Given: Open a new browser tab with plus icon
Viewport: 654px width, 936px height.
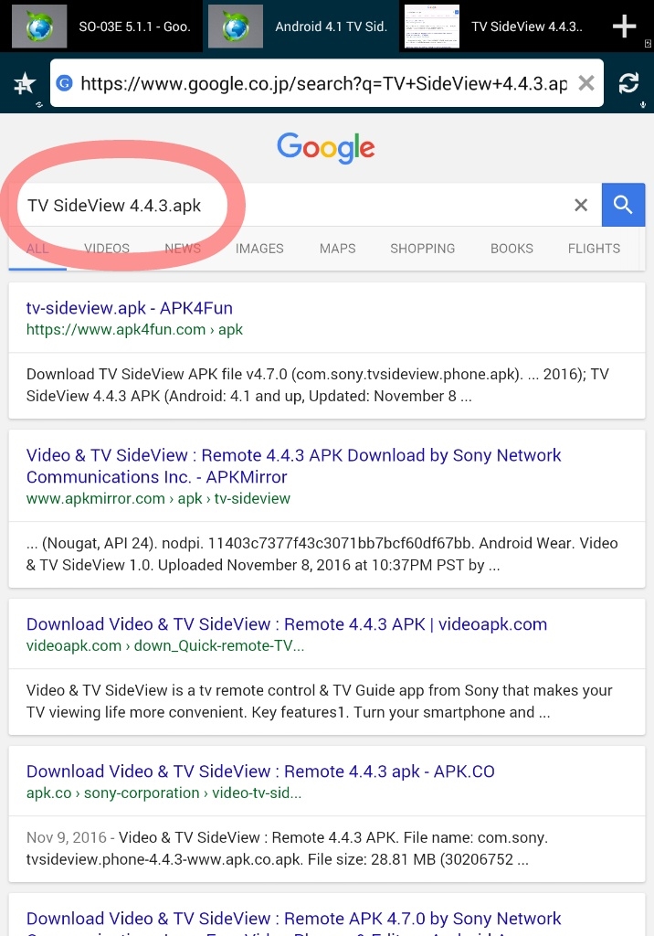Looking at the screenshot, I should pos(624,27).
